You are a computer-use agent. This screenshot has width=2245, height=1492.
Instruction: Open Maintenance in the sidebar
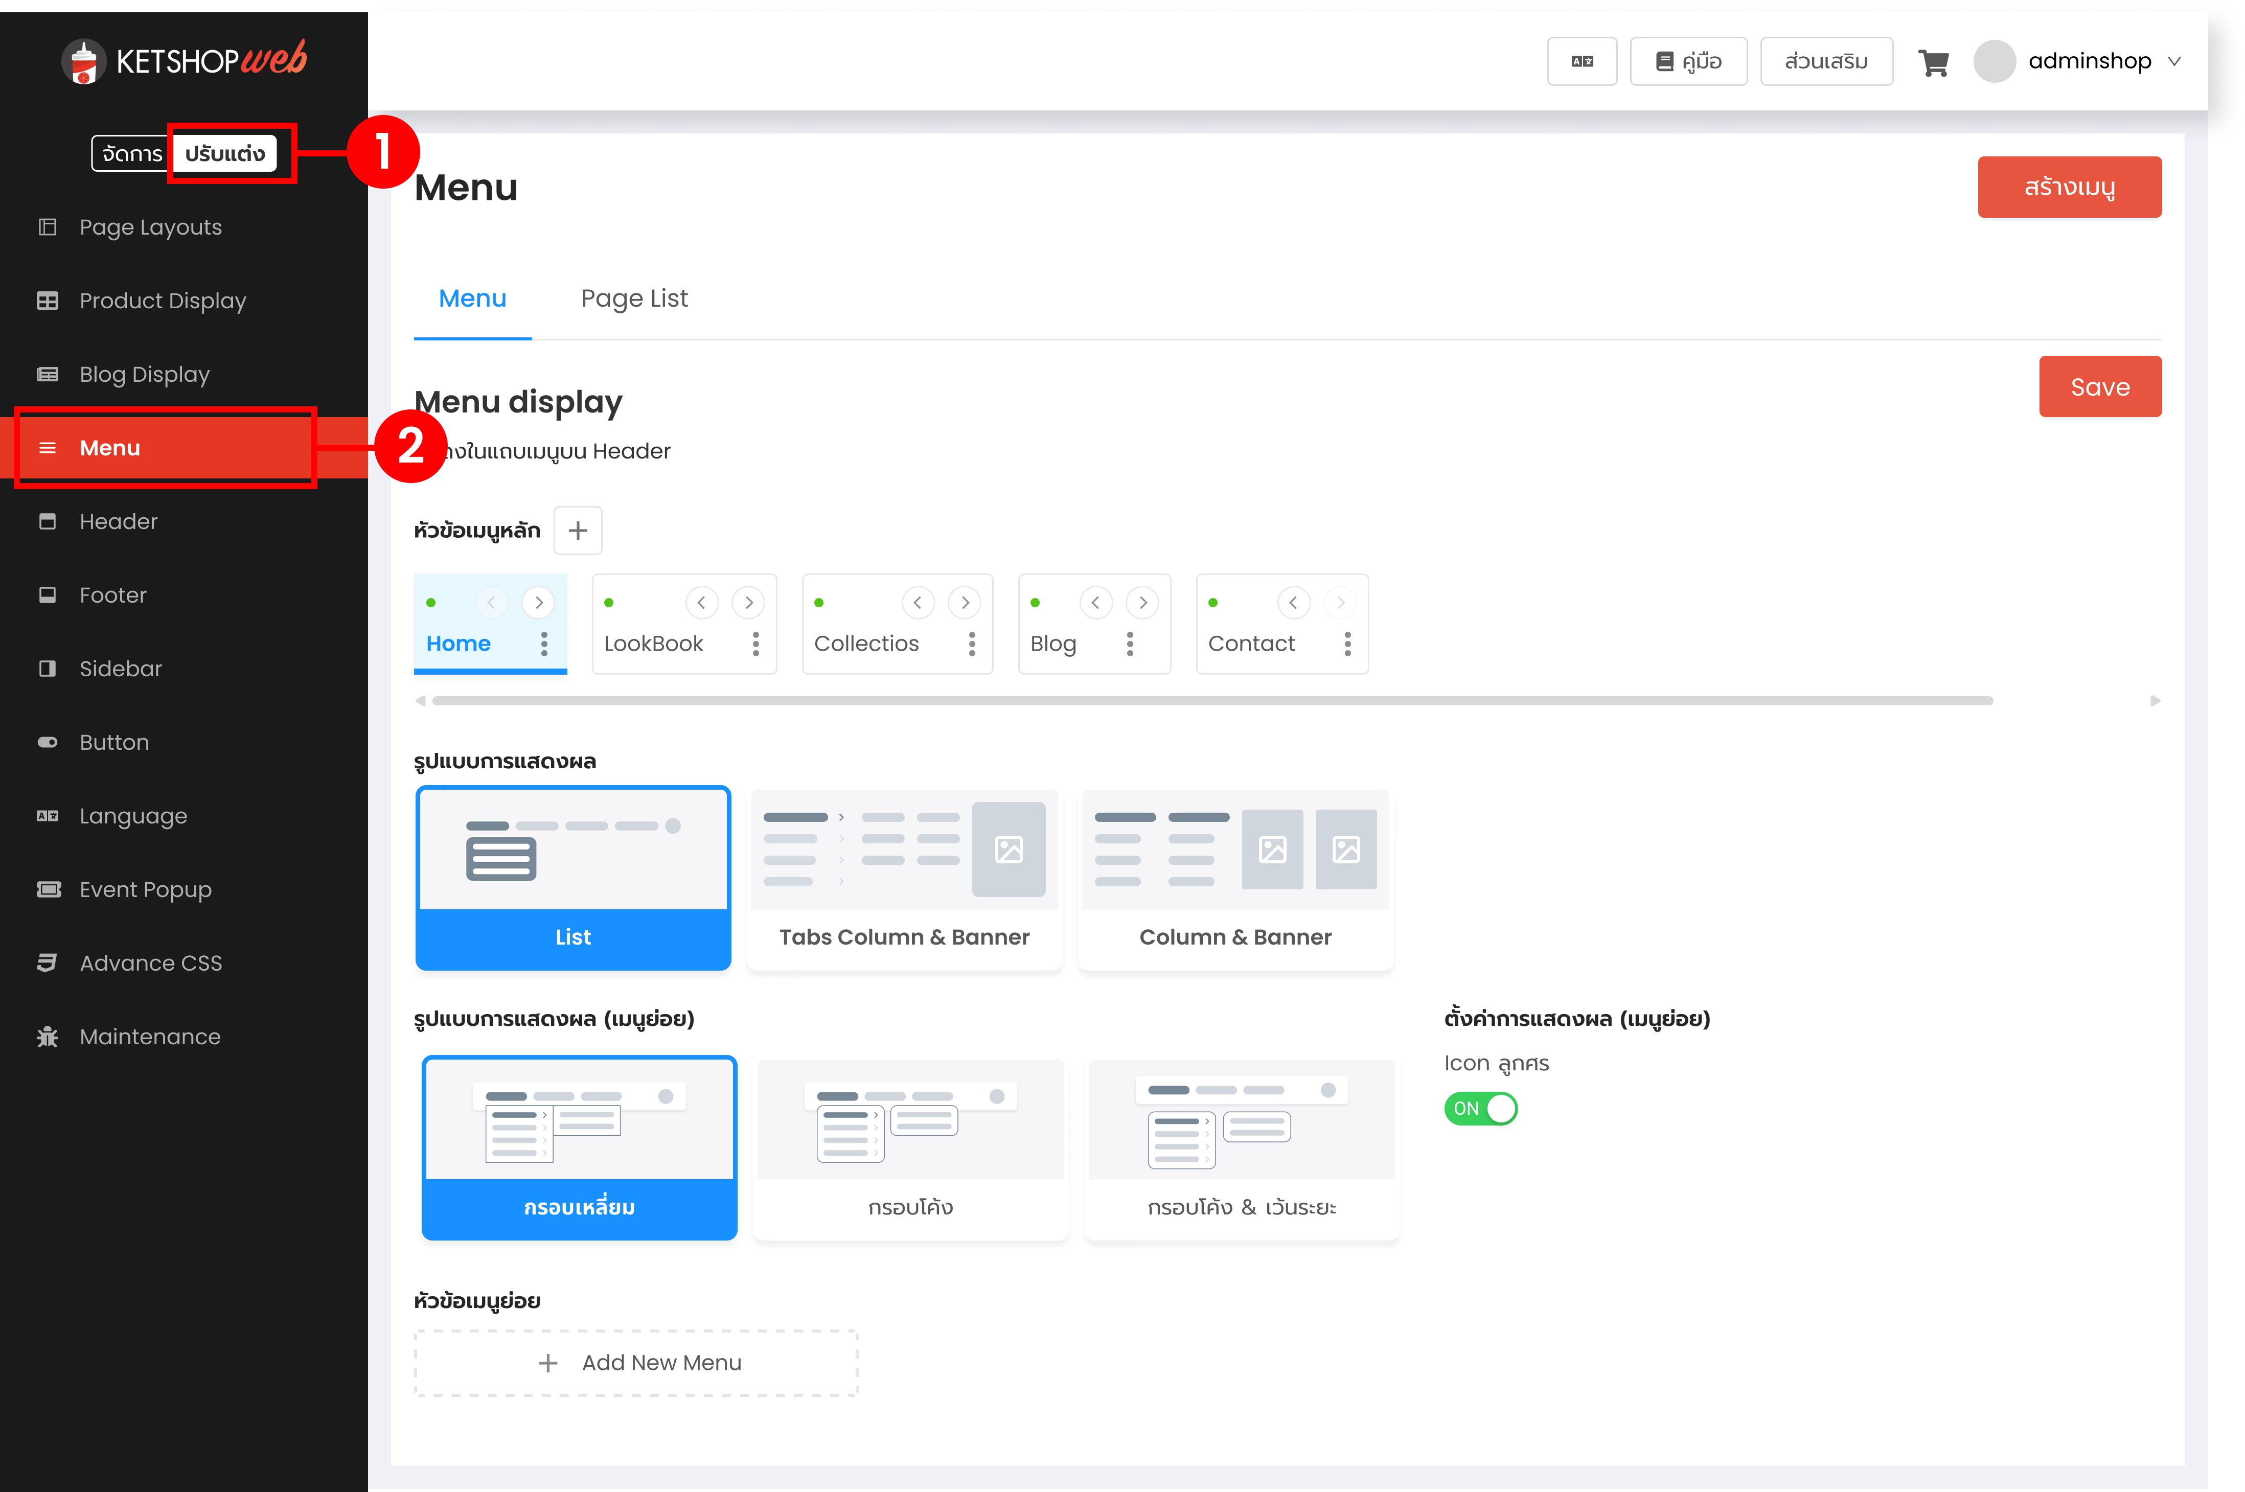149,1036
